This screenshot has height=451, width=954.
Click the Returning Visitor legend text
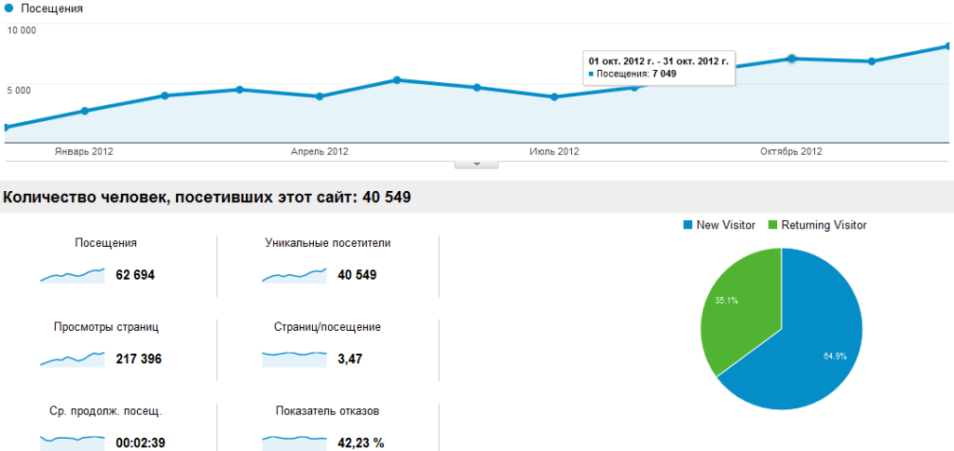(825, 225)
